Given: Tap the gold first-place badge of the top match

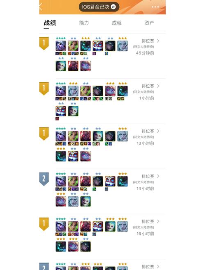Looking at the screenshot, I should pyautogui.click(x=44, y=43).
